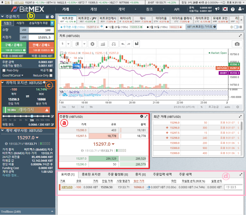Show more instrument tabs with » arrow
This screenshot has width=246, height=215.
point(241,20)
